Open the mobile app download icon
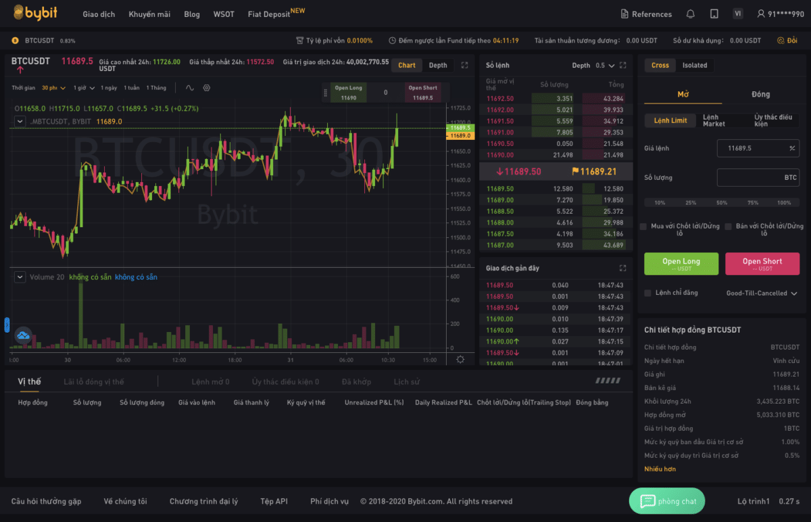Screen dimensions: 811x522 point(714,14)
